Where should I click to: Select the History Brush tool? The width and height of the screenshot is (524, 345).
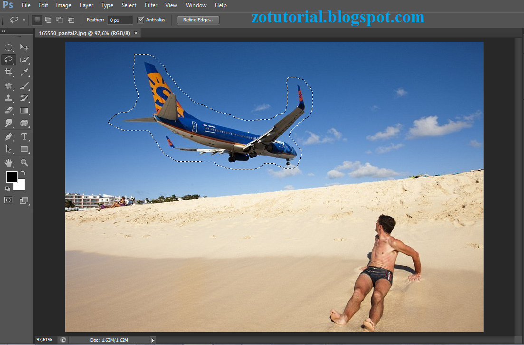click(24, 98)
